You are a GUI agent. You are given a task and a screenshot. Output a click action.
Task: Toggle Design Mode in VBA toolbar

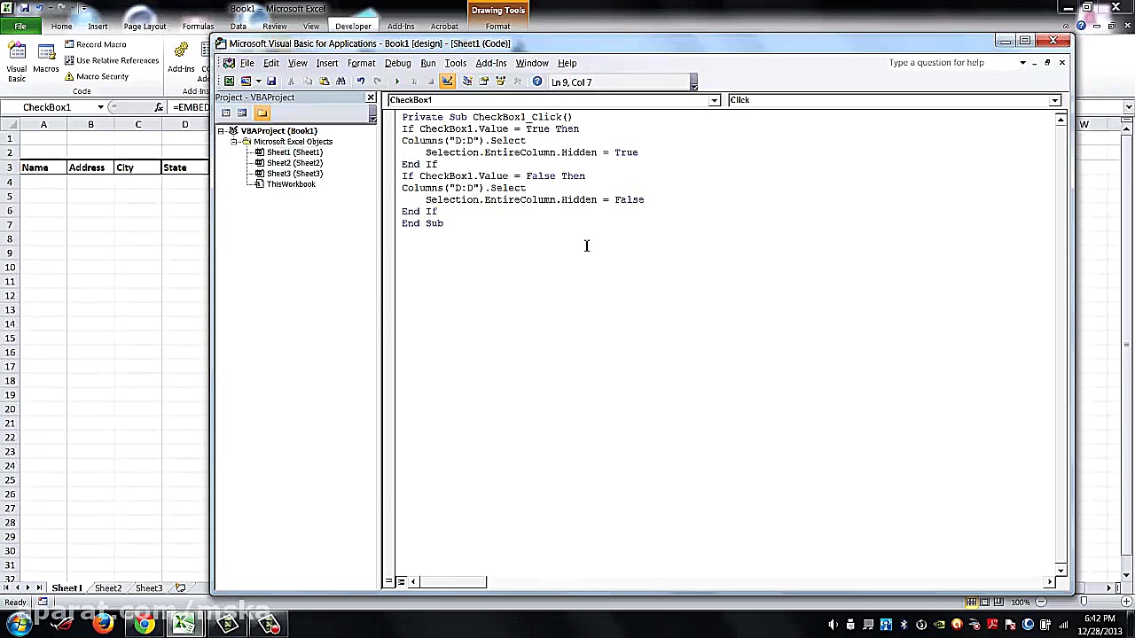click(x=448, y=82)
